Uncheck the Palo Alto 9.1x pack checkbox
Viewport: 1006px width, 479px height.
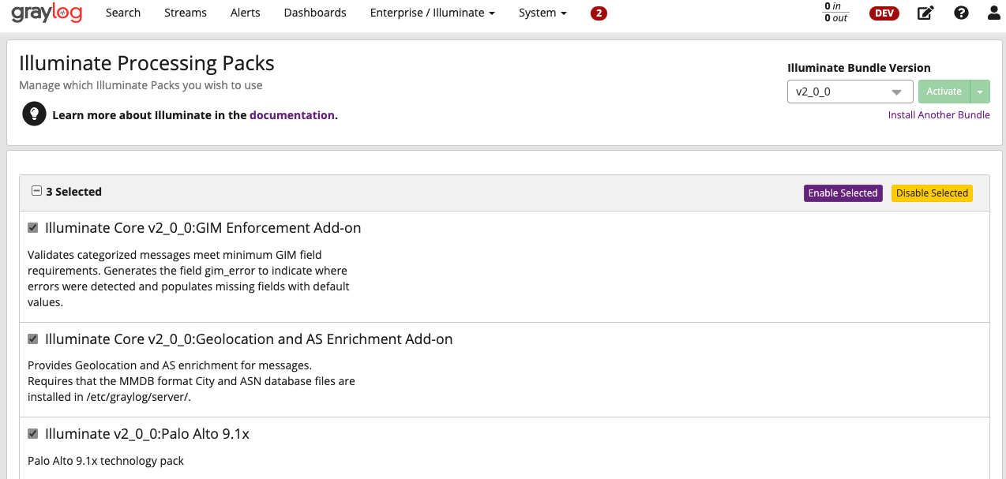click(x=33, y=434)
